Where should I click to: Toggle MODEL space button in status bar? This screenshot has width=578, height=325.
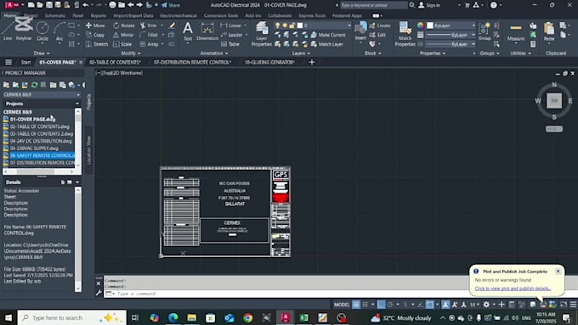[x=342, y=305]
